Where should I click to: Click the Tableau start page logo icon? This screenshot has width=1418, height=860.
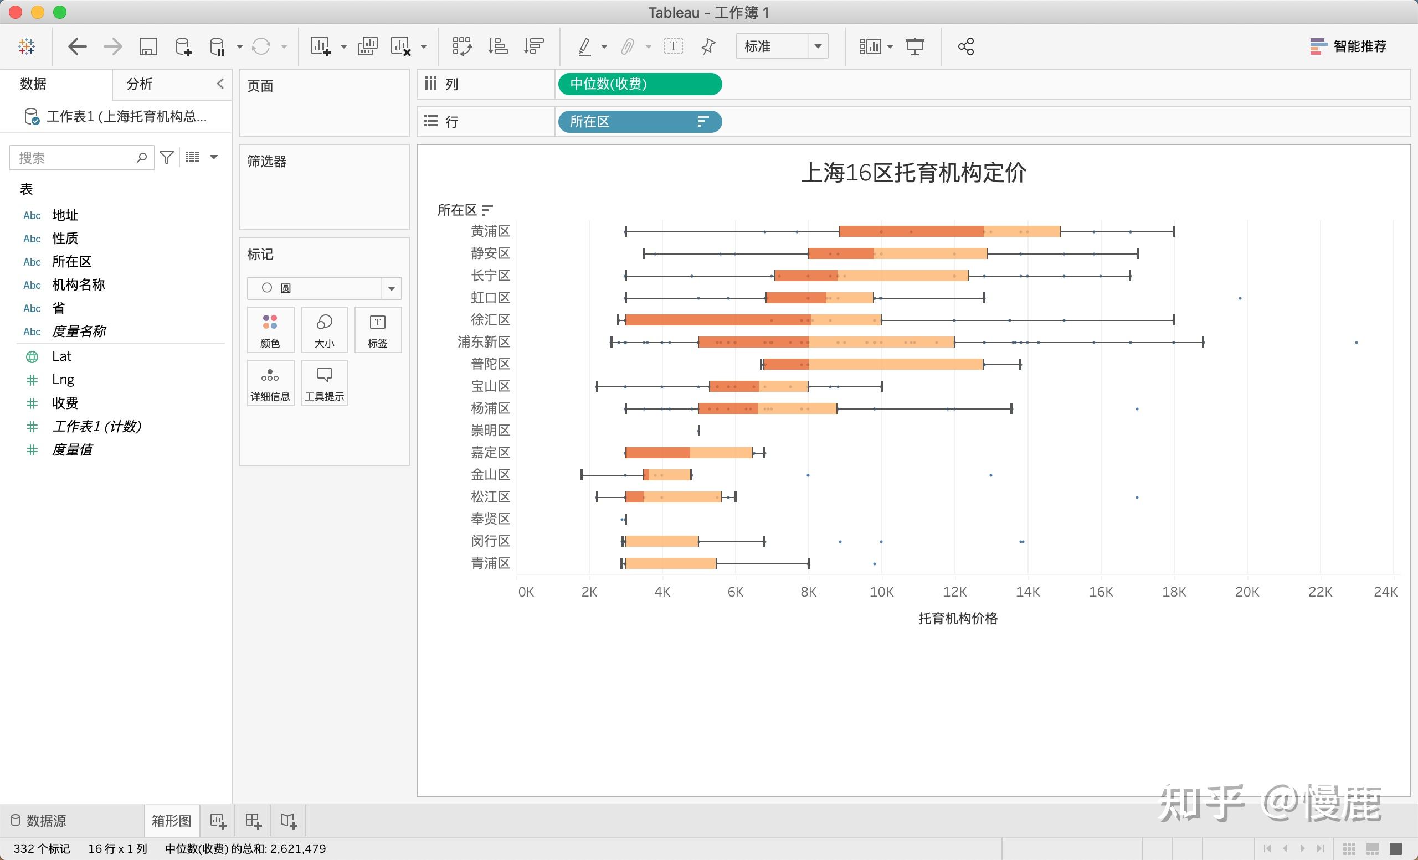27,46
